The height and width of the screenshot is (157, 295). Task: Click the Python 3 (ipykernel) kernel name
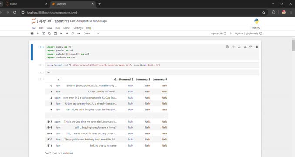click(x=246, y=34)
